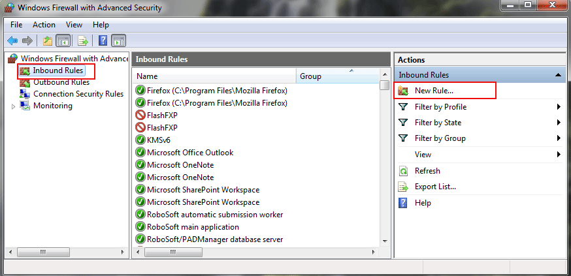Select the KMSv6 rule
This screenshot has height=276, width=571.
158,140
